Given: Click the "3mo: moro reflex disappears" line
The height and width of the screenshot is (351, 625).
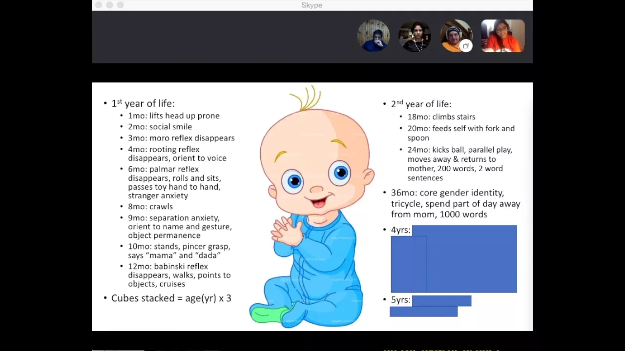Looking at the screenshot, I should click(x=181, y=138).
